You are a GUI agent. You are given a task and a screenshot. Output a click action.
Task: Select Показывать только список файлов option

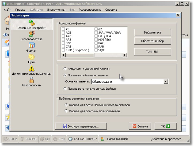(x=65, y=89)
